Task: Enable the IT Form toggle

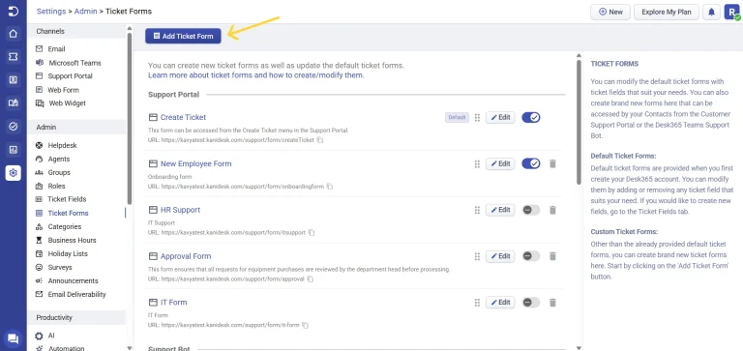Action: (531, 303)
